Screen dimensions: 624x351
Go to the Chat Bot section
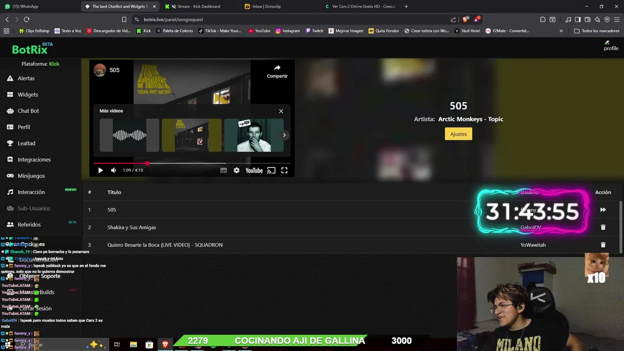point(28,111)
